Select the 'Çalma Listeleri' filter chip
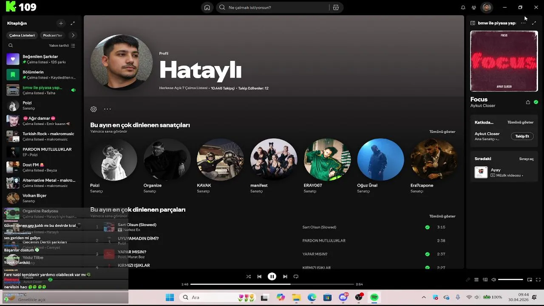The width and height of the screenshot is (544, 306). [22, 35]
